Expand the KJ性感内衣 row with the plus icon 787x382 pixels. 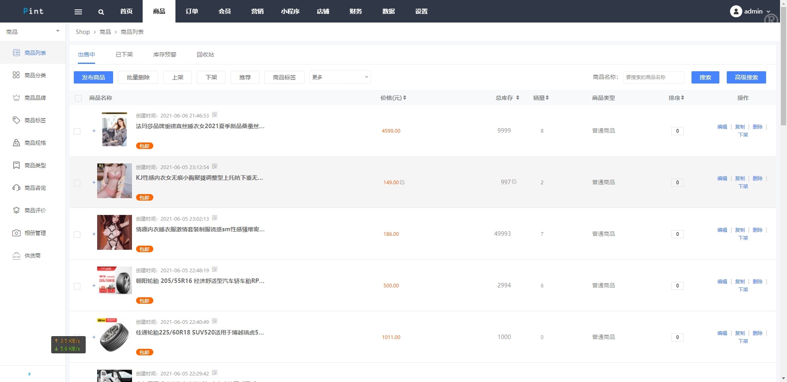click(x=93, y=183)
